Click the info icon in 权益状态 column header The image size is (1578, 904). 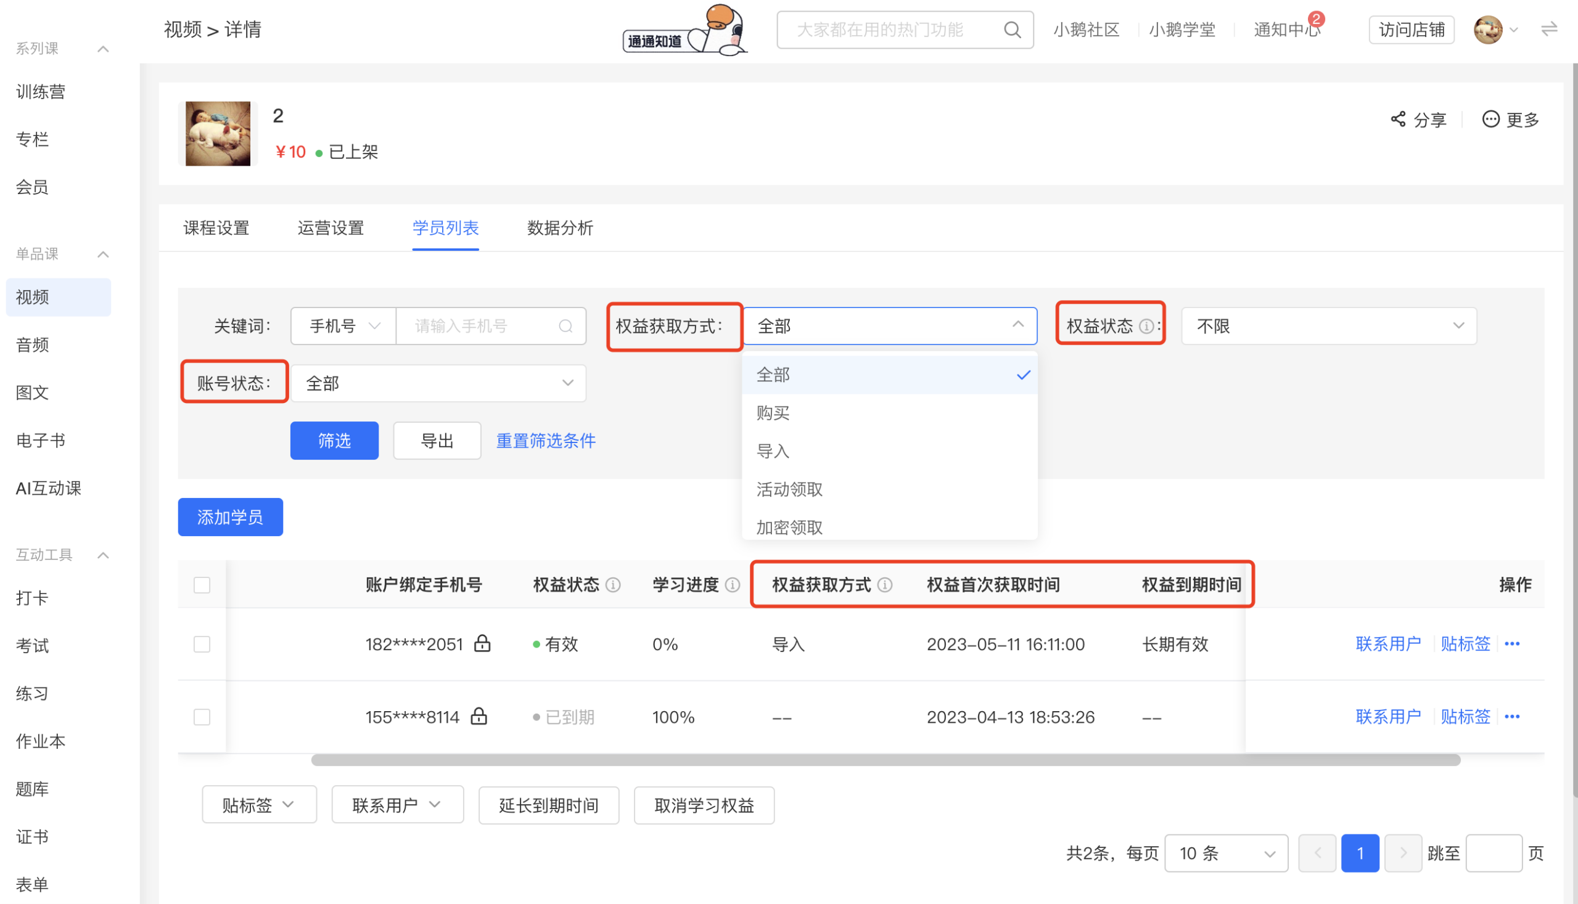pos(613,584)
